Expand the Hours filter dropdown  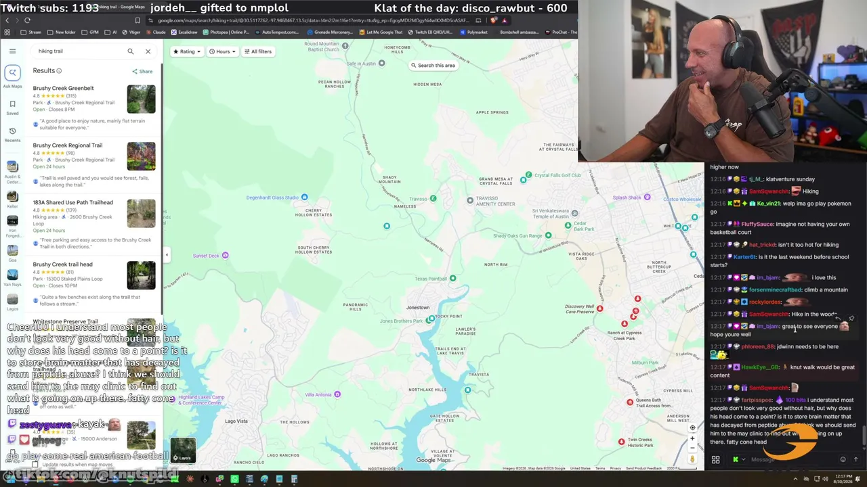[221, 51]
